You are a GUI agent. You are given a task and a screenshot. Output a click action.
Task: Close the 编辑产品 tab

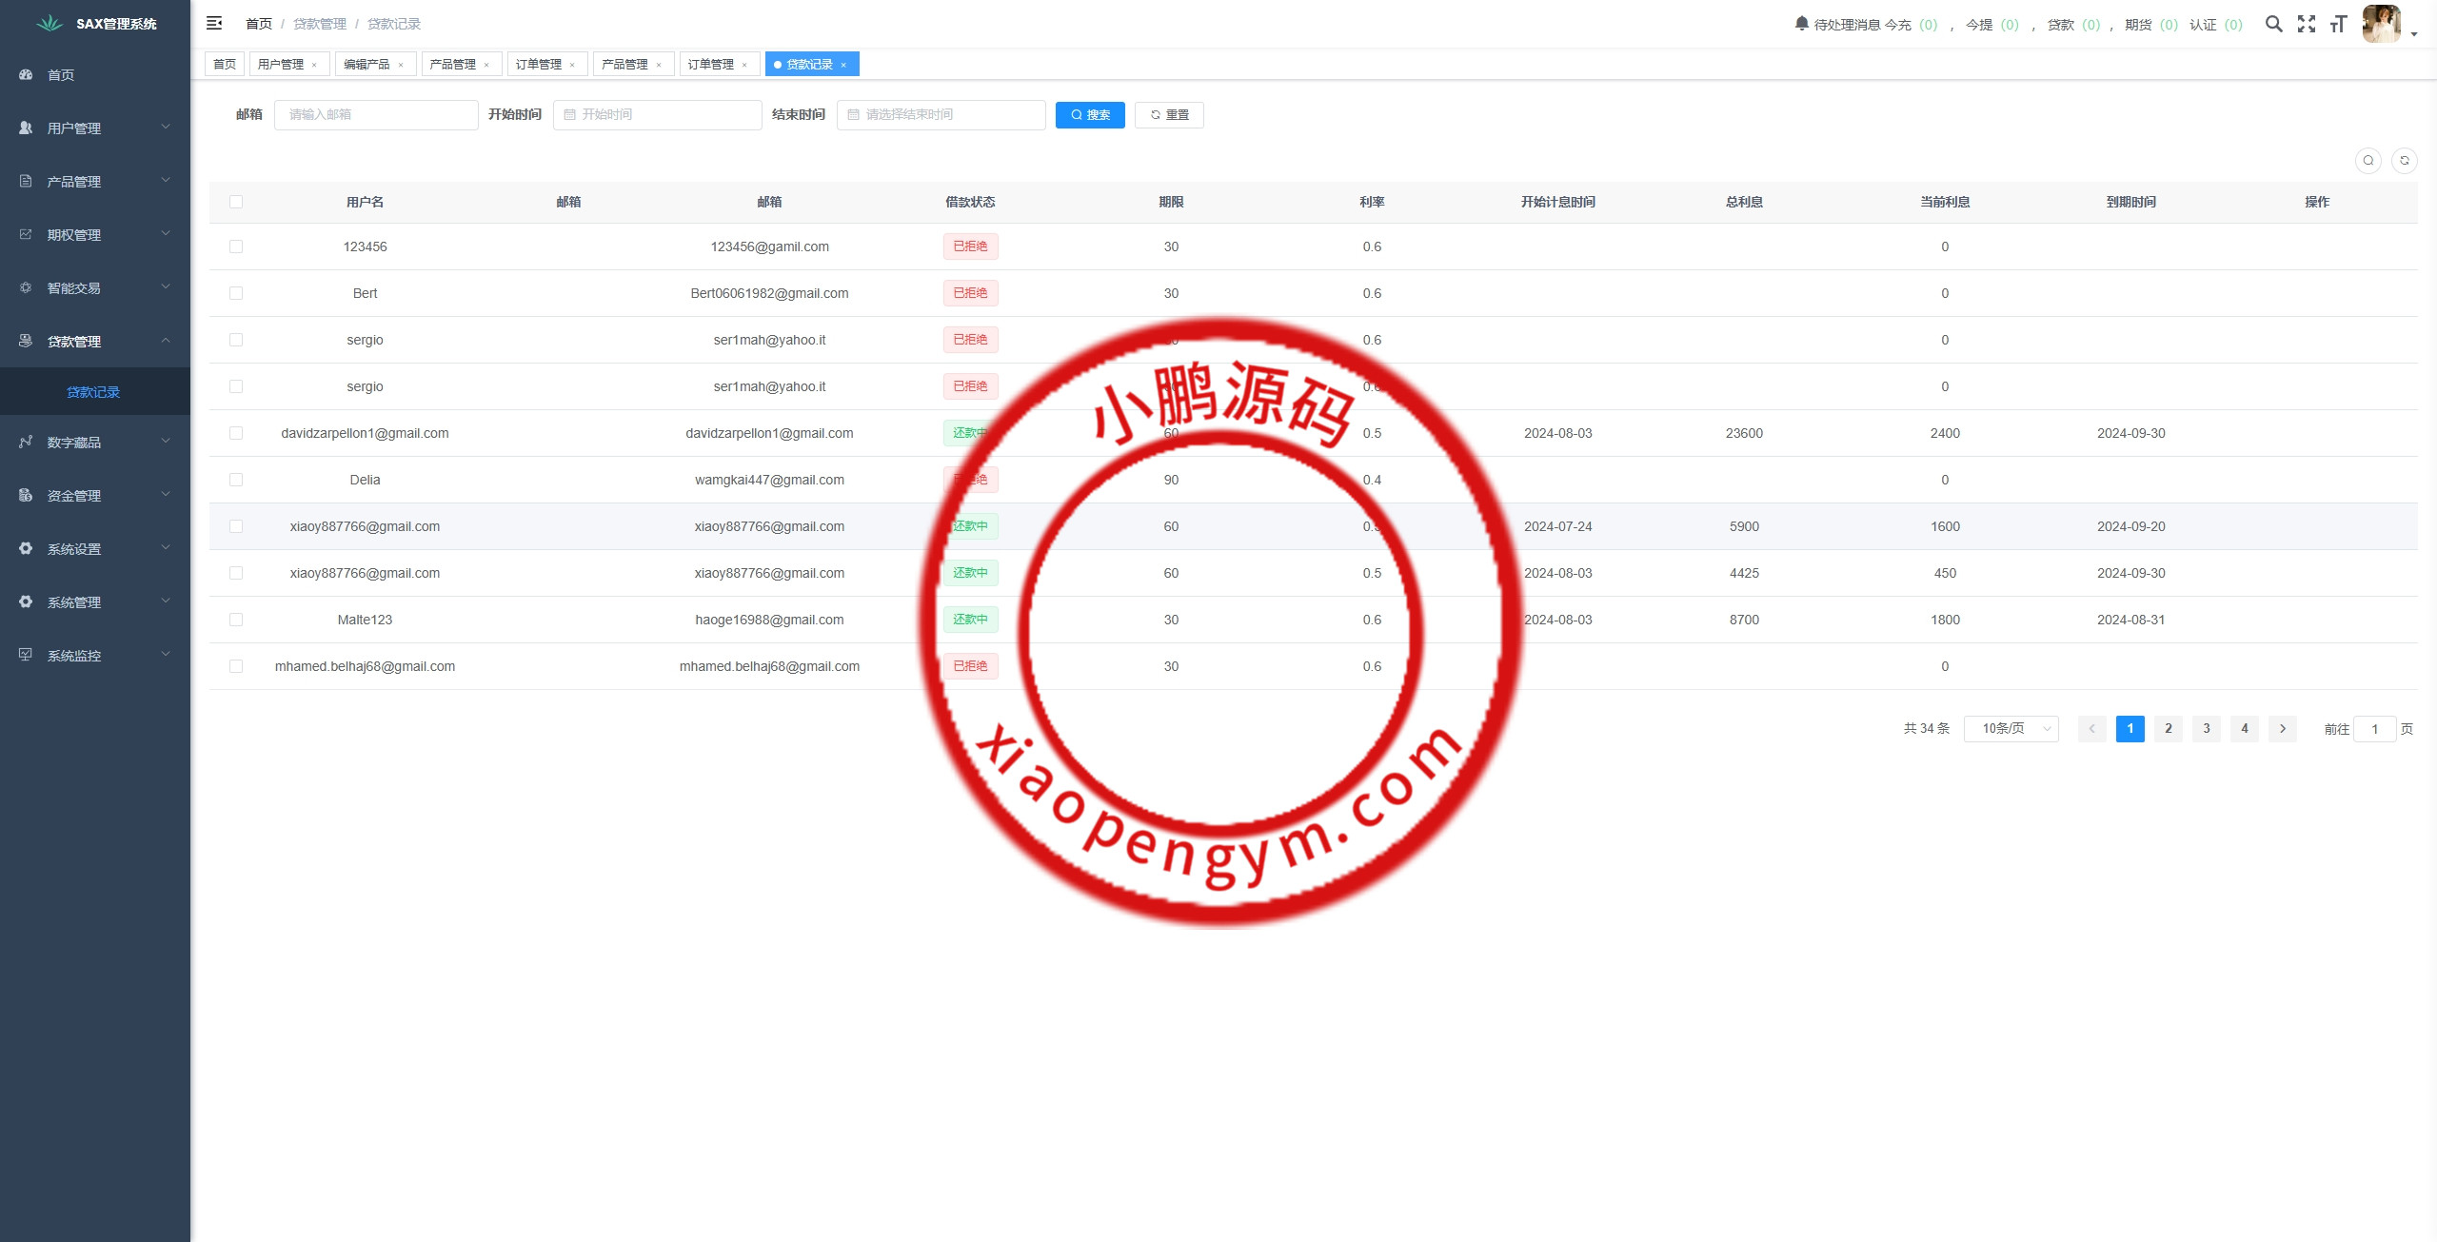coord(401,65)
